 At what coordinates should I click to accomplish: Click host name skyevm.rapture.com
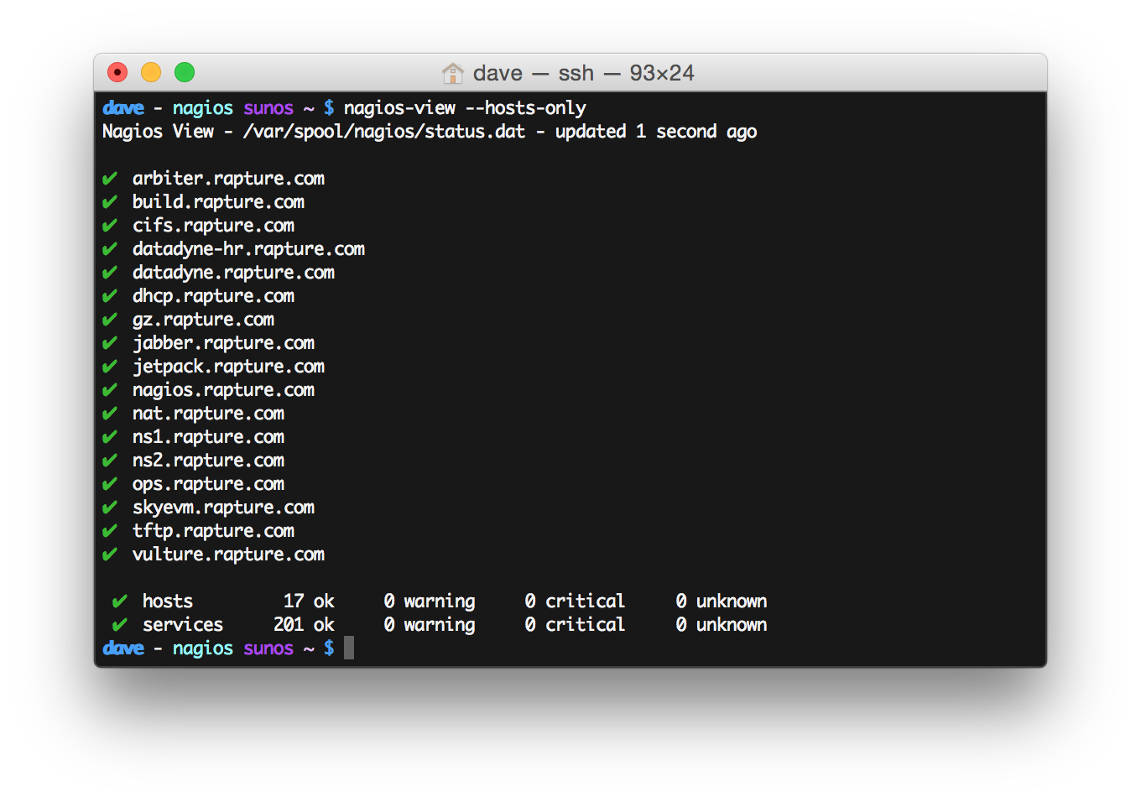pyautogui.click(x=223, y=508)
